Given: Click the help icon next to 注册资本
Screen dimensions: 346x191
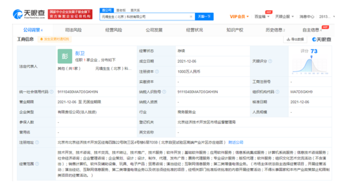Looking at the screenshot, I should [x=157, y=71].
